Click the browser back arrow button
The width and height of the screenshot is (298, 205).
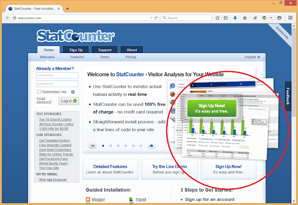point(7,18)
